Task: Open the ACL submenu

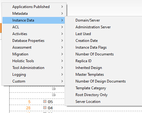Action: click(x=34, y=27)
